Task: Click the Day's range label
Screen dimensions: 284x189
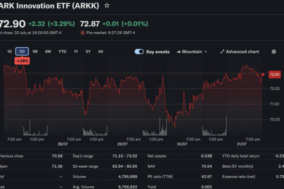Action: pos(83,156)
